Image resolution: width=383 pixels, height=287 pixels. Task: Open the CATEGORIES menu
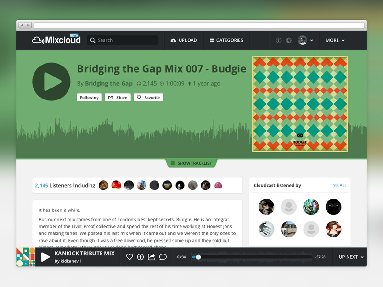coord(226,40)
